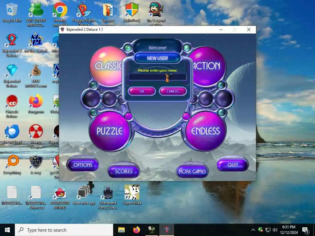Open Firefox from the taskbar

137,230
